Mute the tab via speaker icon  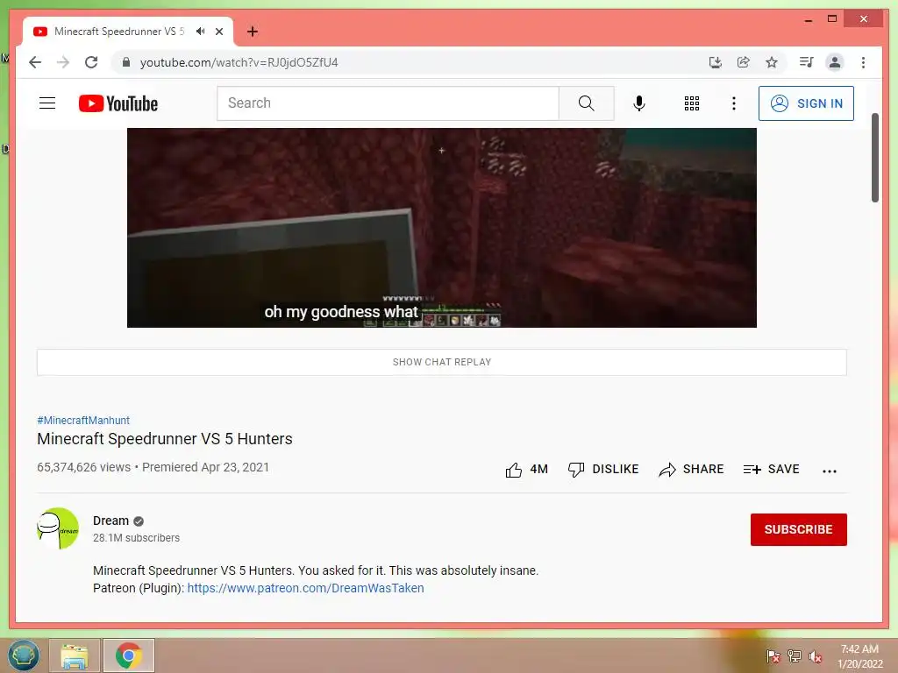tap(200, 32)
